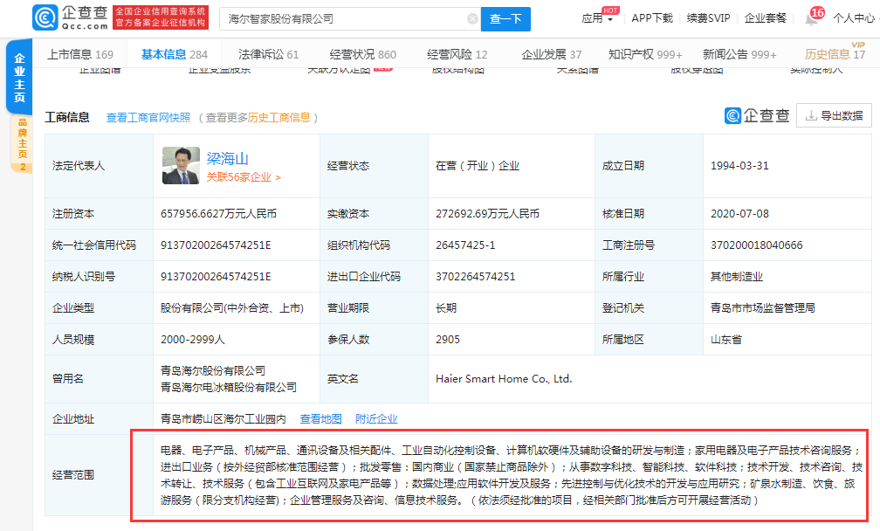This screenshot has height=531, width=880.
Task: Clear the search box using the × icon
Action: [472, 17]
